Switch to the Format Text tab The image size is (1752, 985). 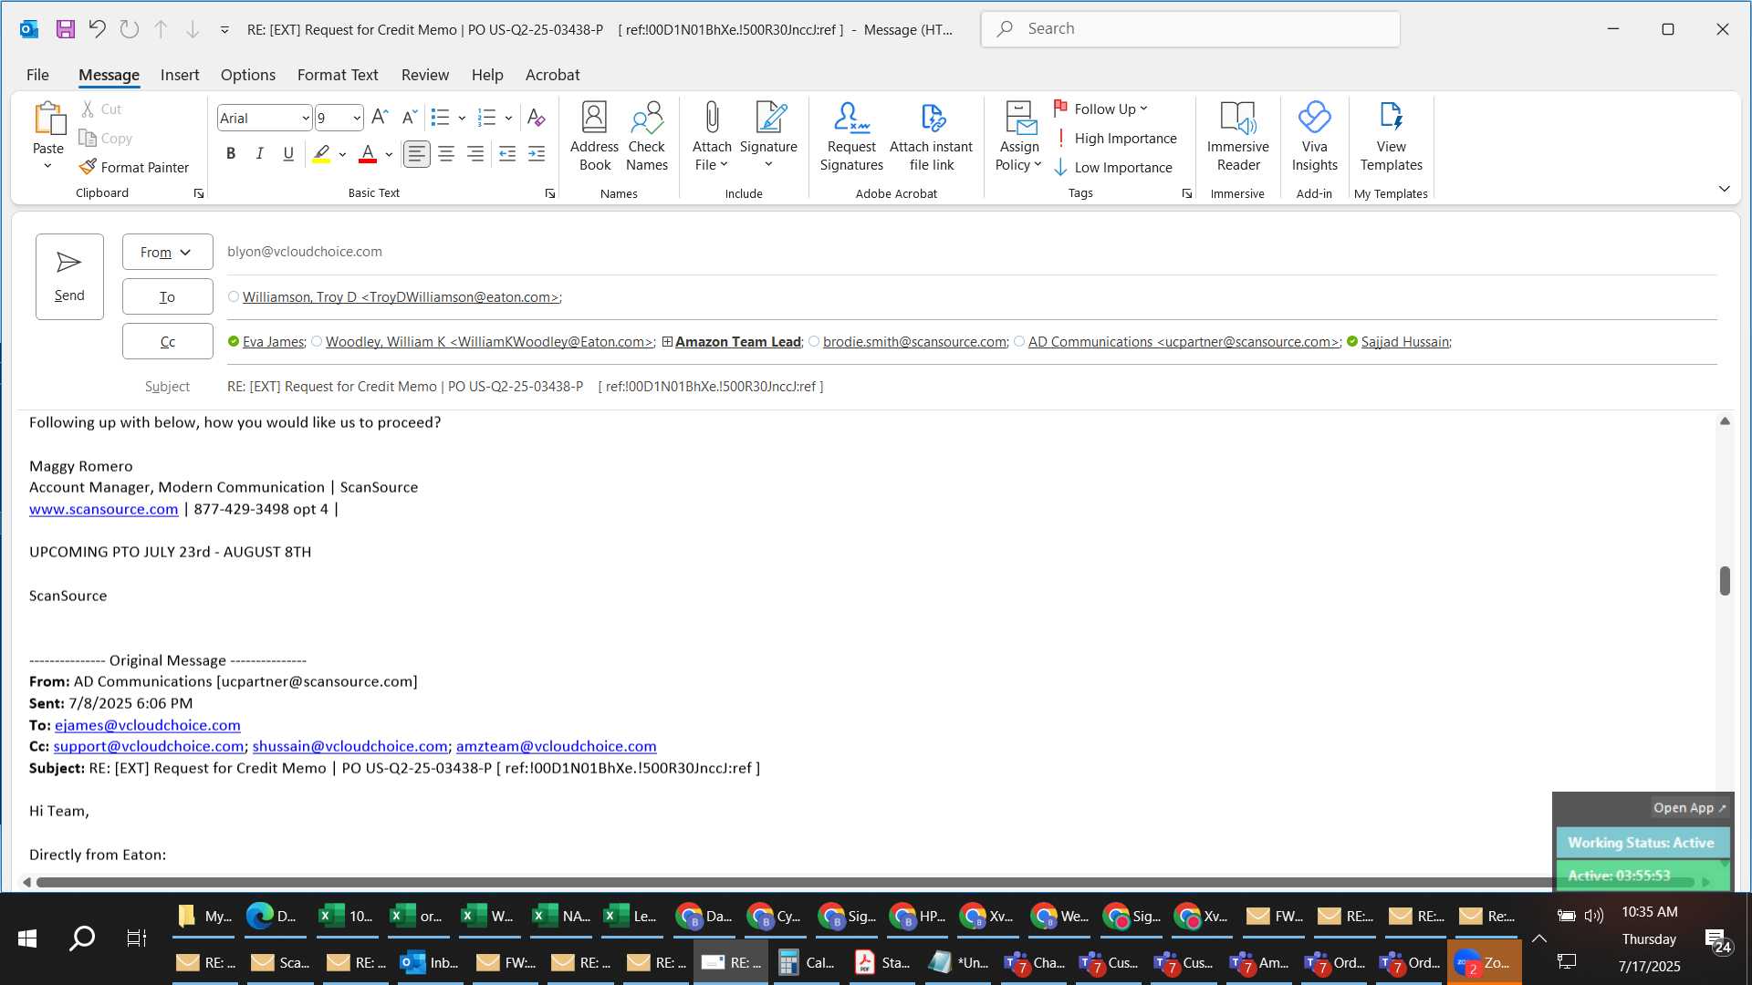[x=338, y=75]
